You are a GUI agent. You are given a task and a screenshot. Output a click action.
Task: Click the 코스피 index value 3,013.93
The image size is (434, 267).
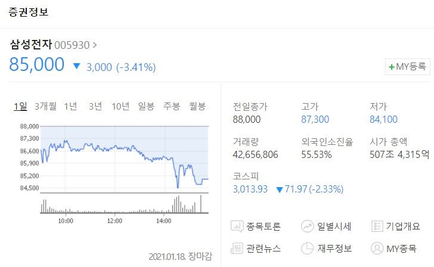click(250, 189)
